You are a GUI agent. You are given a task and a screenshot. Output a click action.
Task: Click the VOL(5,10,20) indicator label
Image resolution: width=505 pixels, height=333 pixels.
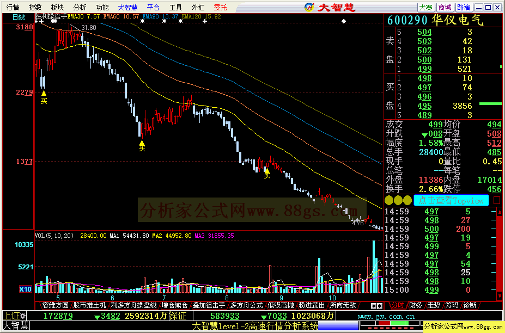(54, 236)
